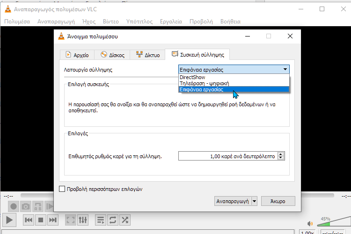Switch to the Δίκτυο tab
Viewport: 351px width, 234px height.
(148, 55)
